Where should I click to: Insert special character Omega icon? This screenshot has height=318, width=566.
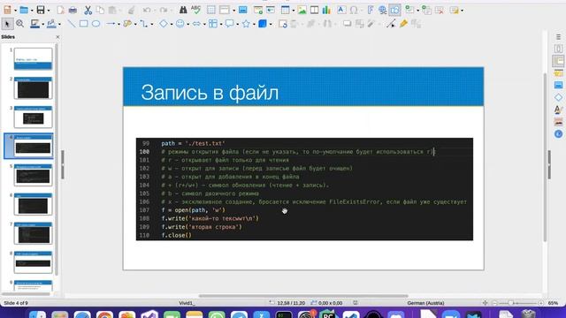(354, 10)
